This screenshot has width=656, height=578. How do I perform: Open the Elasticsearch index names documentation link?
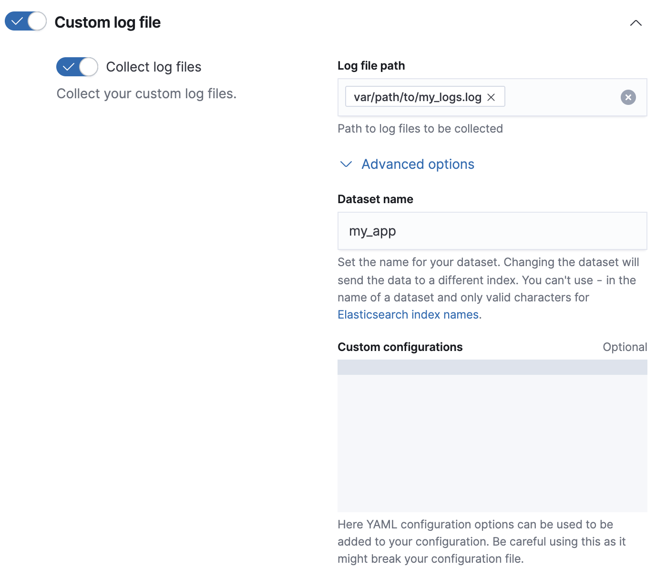click(x=408, y=314)
